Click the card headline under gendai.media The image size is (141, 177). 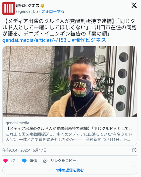pos(69,128)
